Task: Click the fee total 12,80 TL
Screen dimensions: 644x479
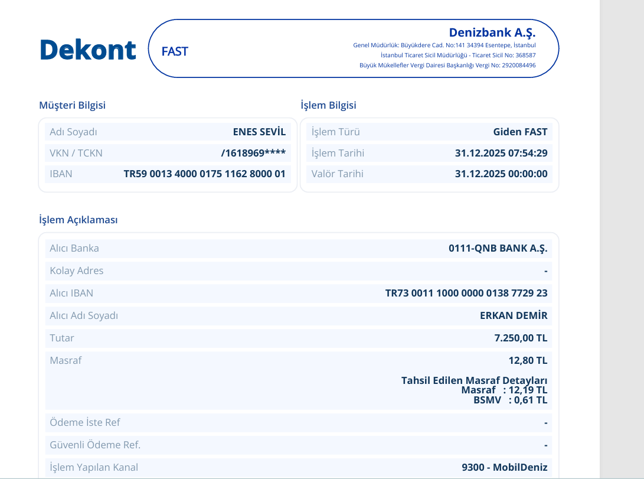Action: 528,361
